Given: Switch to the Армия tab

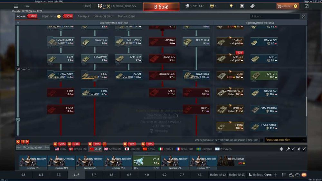Looking at the screenshot, I should [21, 16].
